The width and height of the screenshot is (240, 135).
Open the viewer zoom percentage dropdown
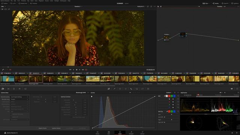[3, 7]
